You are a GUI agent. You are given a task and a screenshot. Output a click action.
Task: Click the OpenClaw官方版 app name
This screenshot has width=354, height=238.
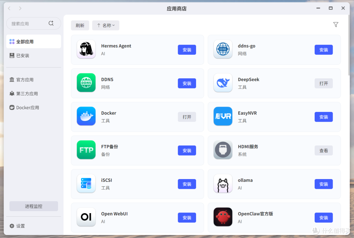[x=255, y=214]
